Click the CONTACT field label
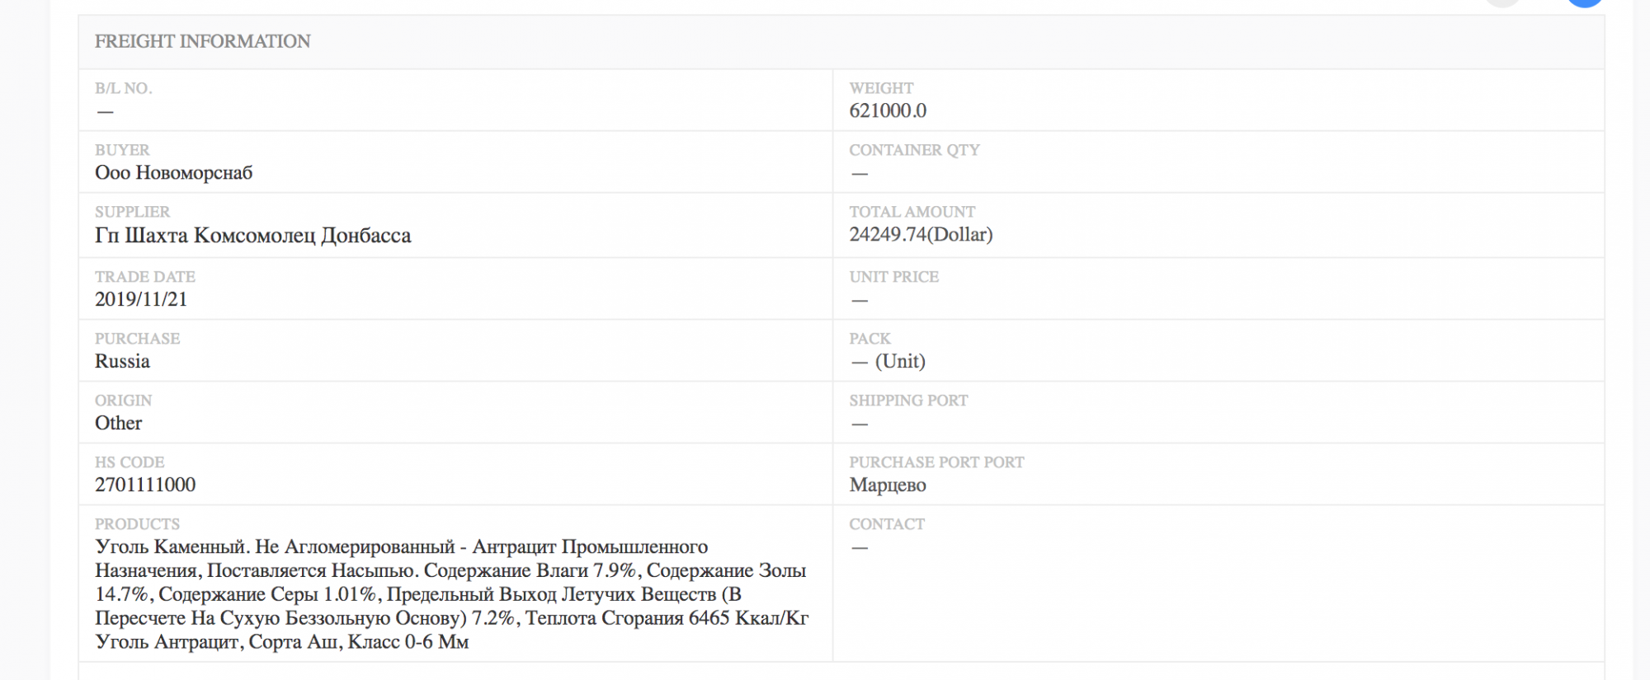The image size is (1650, 680). (887, 524)
